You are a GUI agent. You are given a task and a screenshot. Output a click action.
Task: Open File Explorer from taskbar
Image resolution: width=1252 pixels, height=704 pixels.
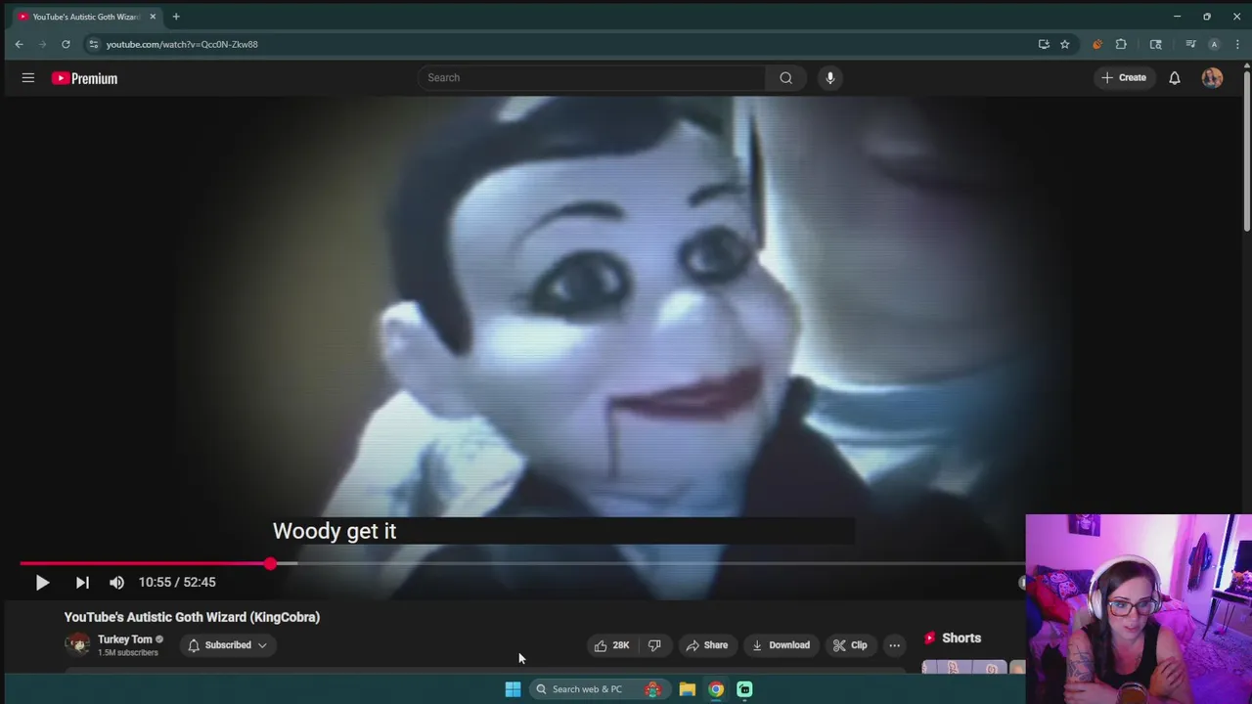688,689
